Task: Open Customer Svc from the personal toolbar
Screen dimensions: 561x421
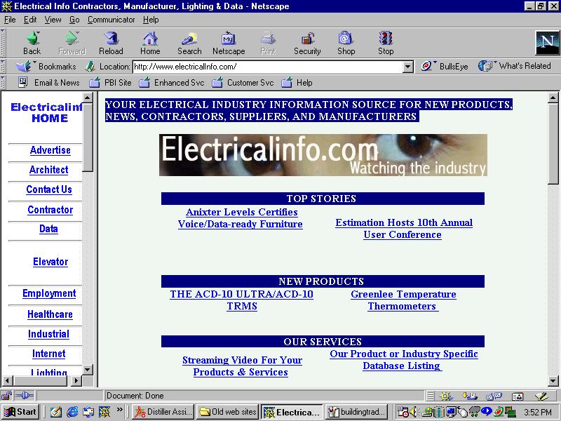Action: click(243, 83)
